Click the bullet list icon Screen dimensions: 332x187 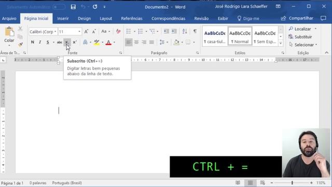pos(129,31)
